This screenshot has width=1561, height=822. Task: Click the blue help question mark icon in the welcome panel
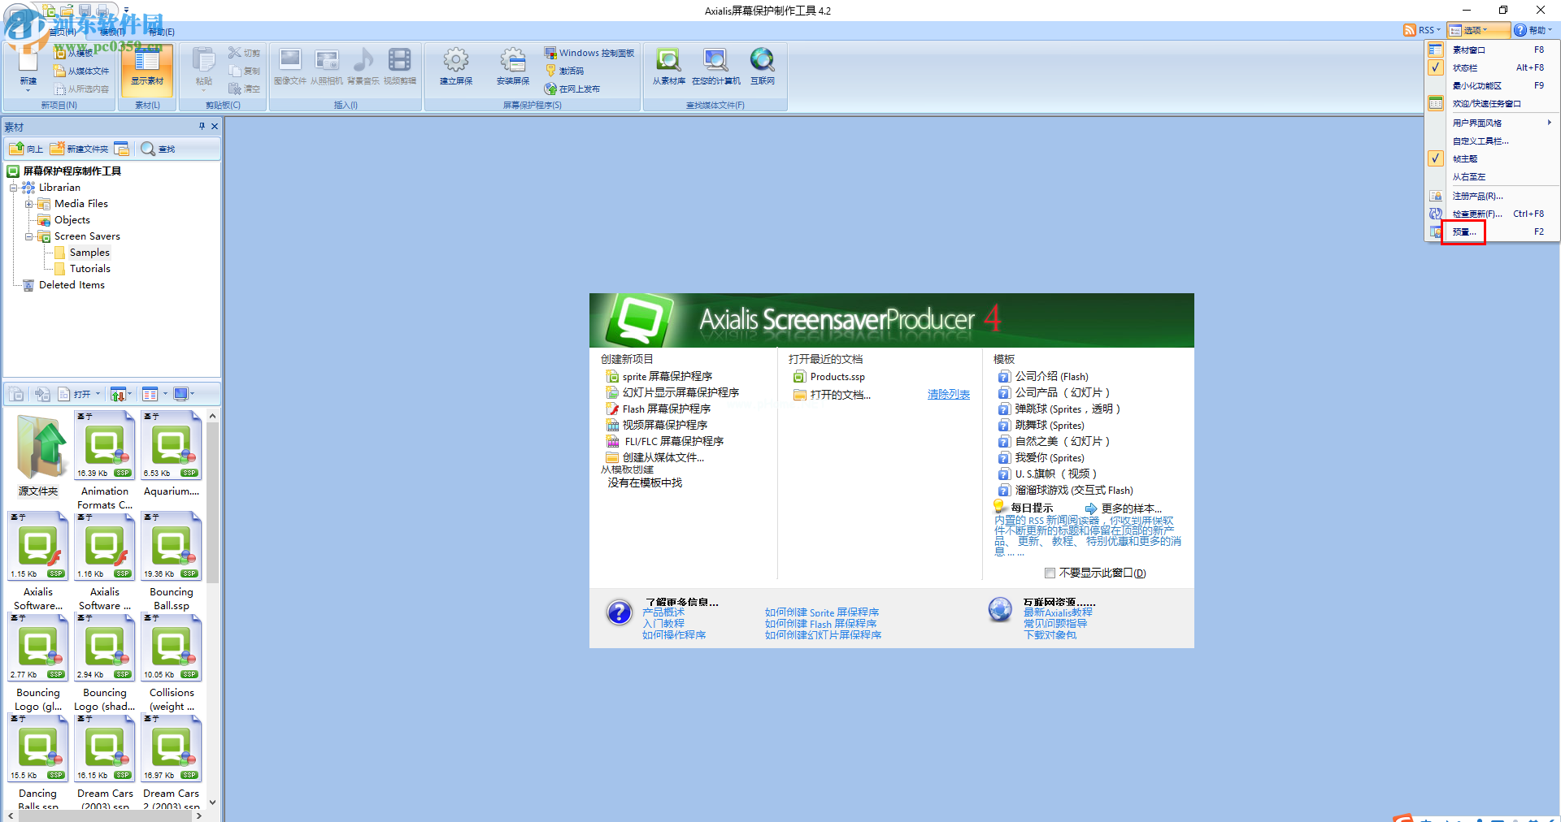coord(619,612)
